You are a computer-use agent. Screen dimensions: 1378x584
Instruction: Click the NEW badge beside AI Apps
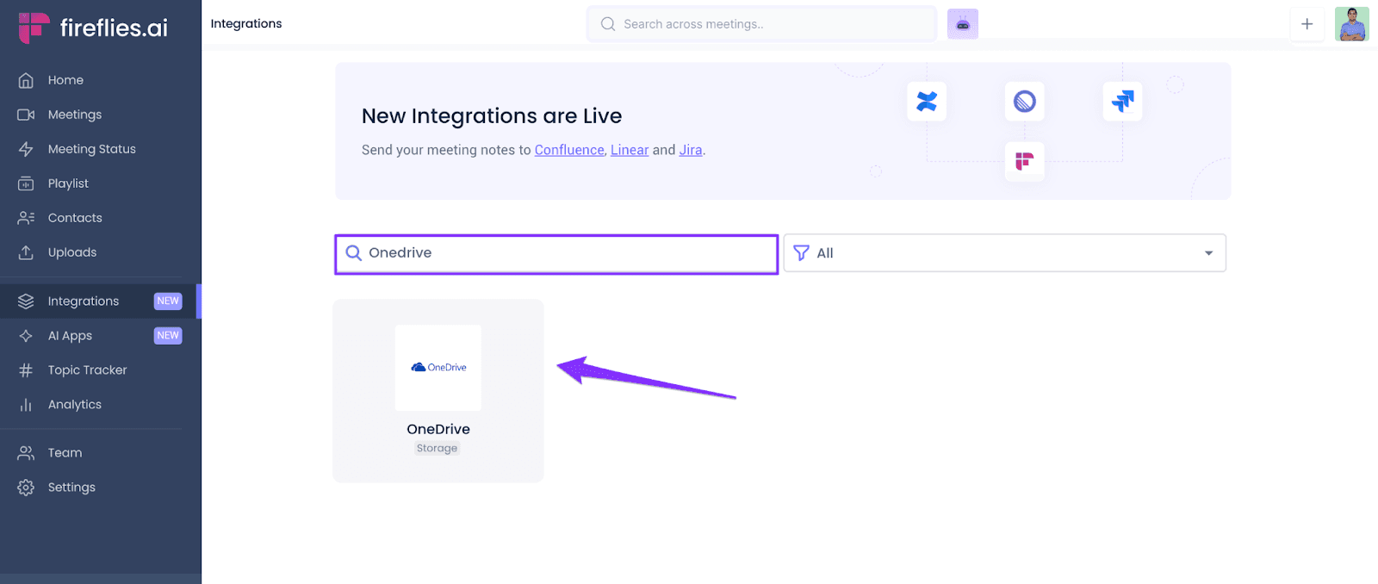[x=168, y=336]
